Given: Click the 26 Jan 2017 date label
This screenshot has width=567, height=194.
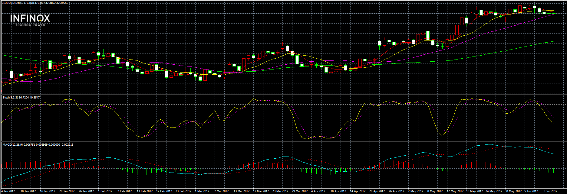Looking at the screenshot, I should pos(86,191).
